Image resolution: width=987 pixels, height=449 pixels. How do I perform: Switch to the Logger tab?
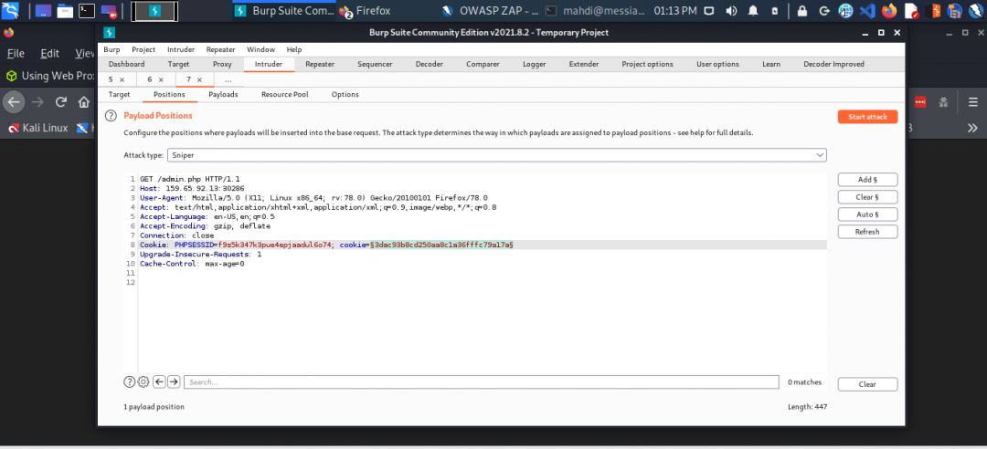[535, 64]
